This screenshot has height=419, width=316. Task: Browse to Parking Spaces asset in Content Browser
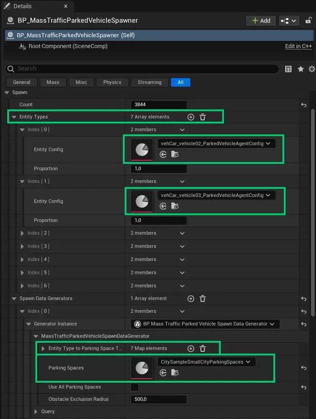[175, 373]
